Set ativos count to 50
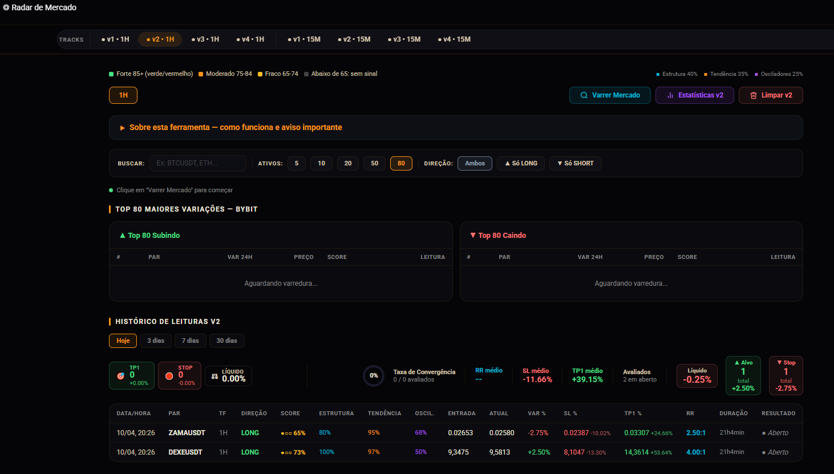The height and width of the screenshot is (474, 834). 375,163
